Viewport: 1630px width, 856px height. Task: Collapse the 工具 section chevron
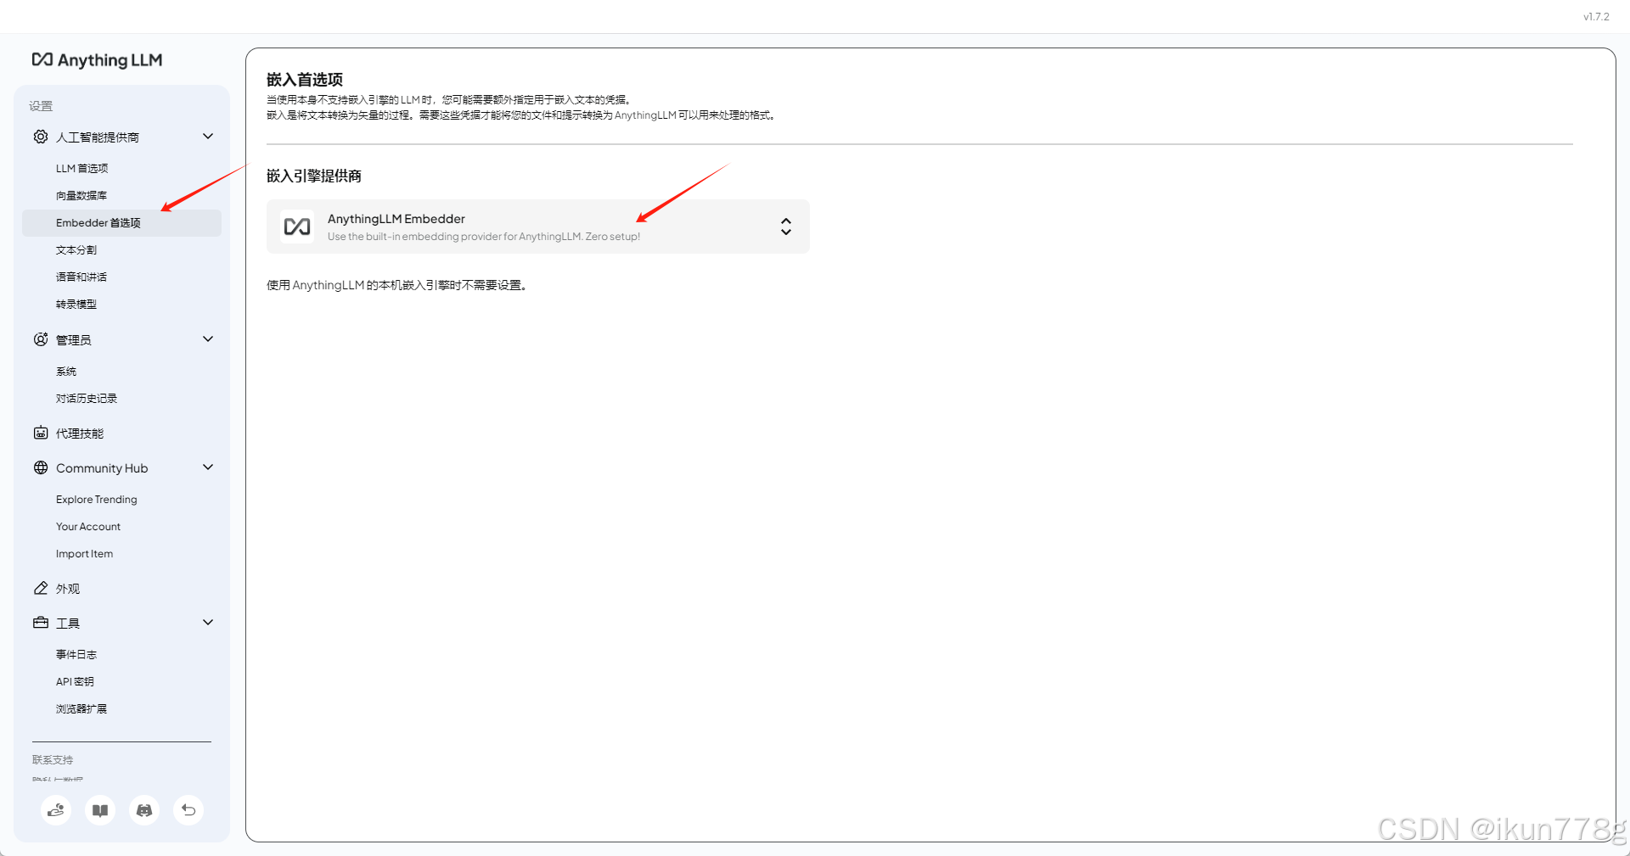tap(208, 622)
